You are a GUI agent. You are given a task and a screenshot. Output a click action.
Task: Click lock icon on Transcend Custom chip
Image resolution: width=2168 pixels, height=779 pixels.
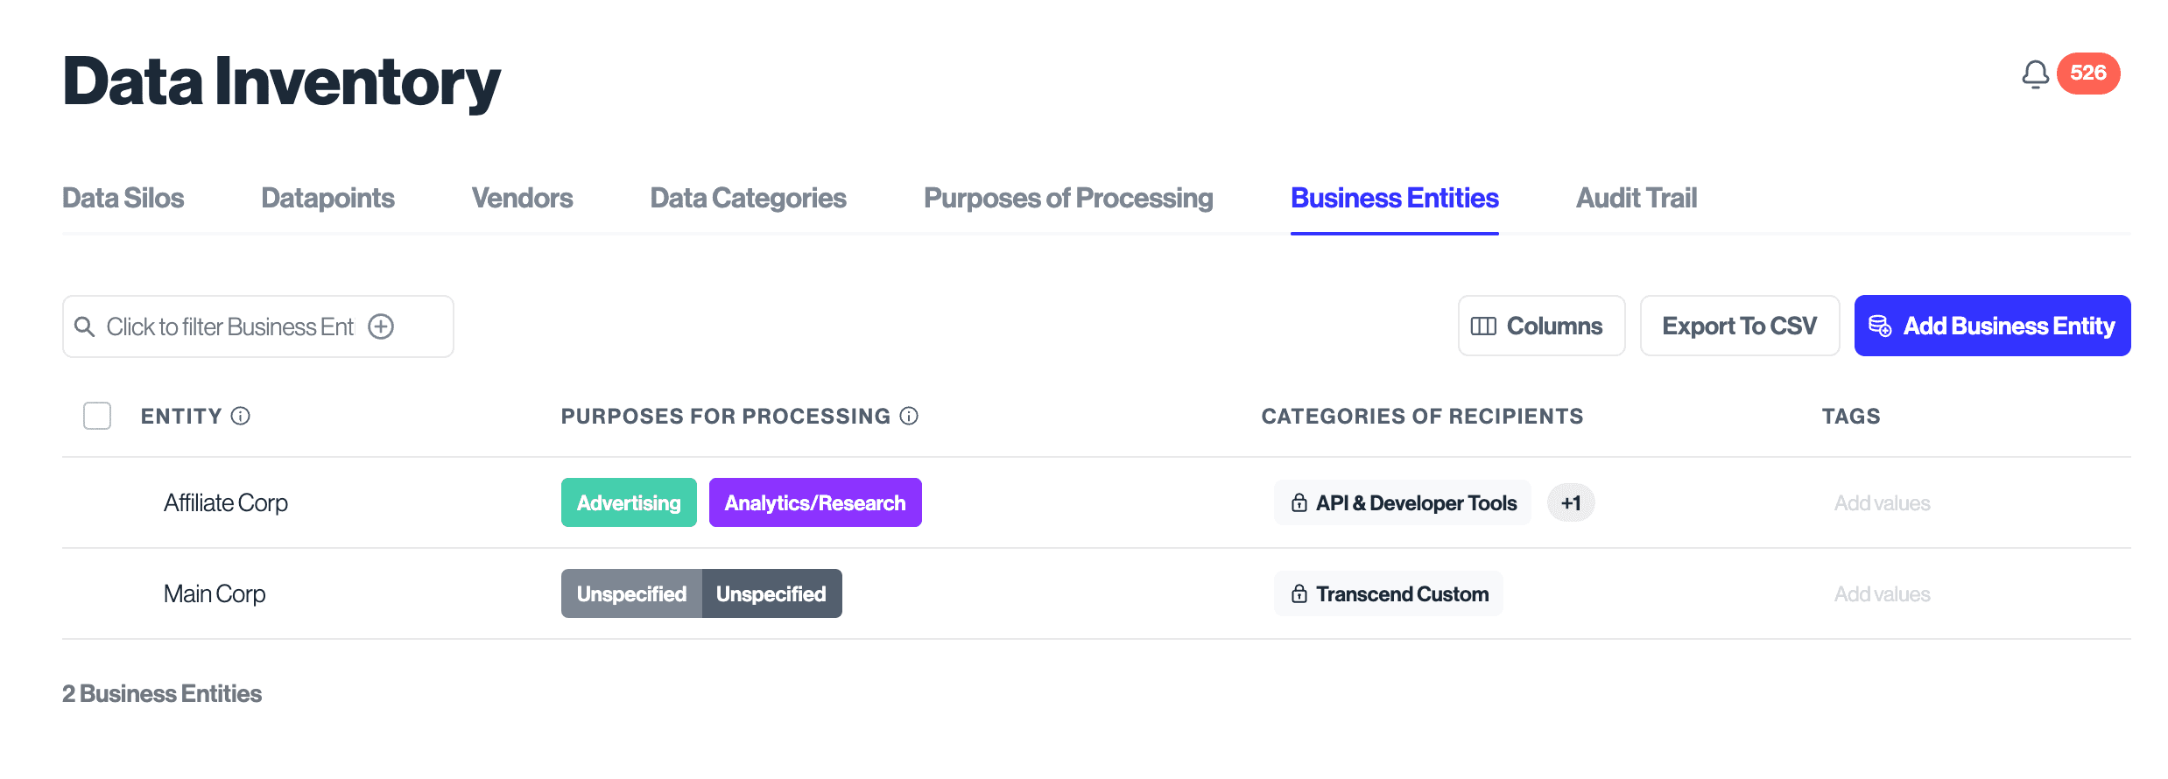click(1299, 594)
